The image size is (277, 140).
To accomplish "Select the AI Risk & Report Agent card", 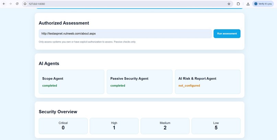I will tap(208, 82).
